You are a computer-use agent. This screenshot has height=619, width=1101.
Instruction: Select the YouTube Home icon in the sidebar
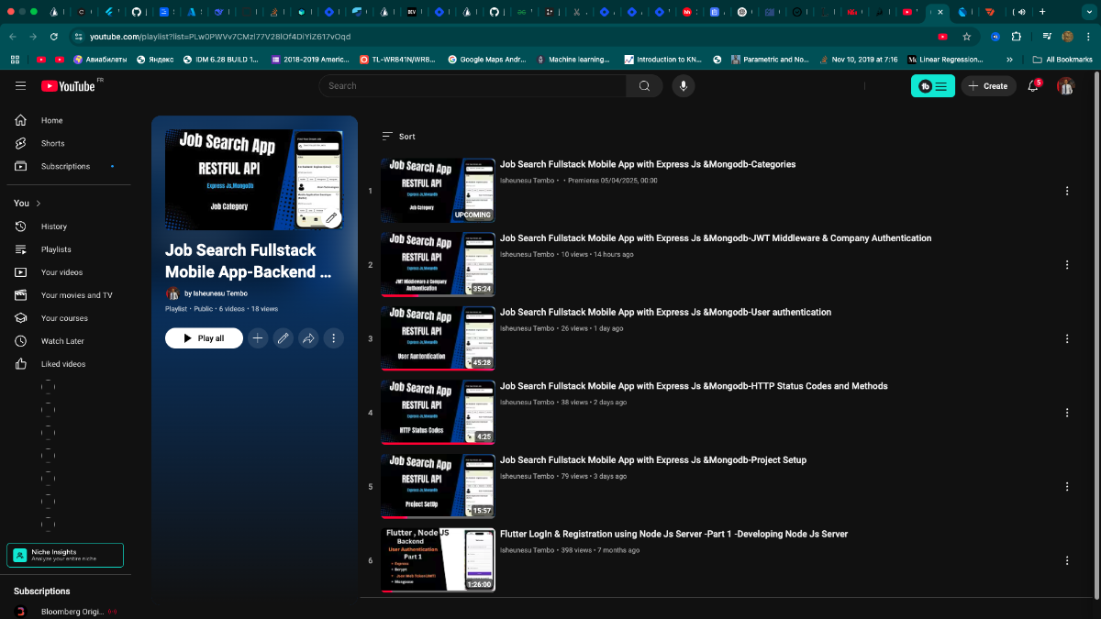coord(20,120)
